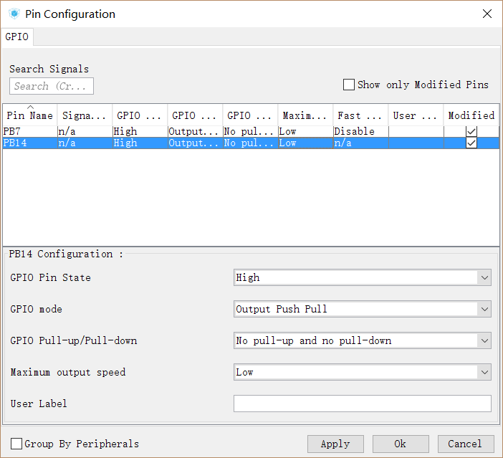Screen dimensions: 503x458
Task: Close the Pin Configuration dialog
Action: coord(487,14)
